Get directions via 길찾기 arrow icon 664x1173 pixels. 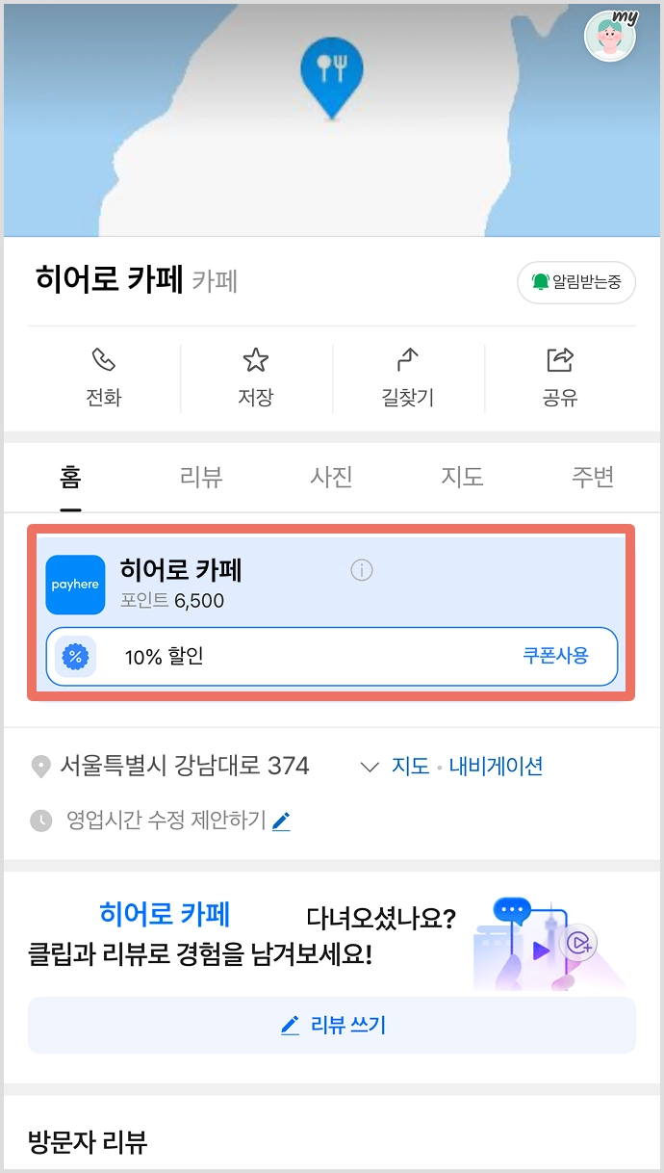click(x=408, y=377)
